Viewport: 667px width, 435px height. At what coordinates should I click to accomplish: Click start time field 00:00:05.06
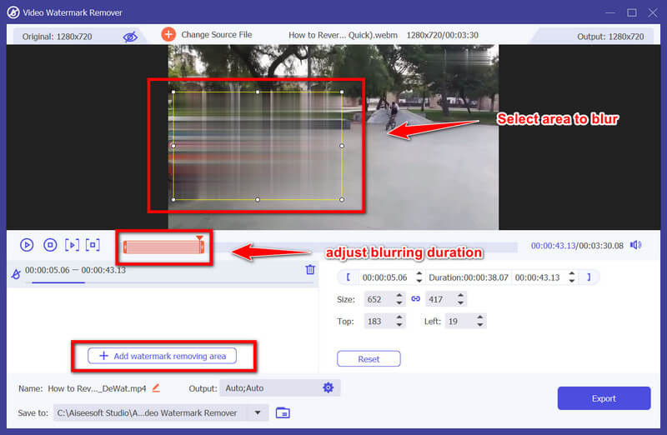pos(384,277)
